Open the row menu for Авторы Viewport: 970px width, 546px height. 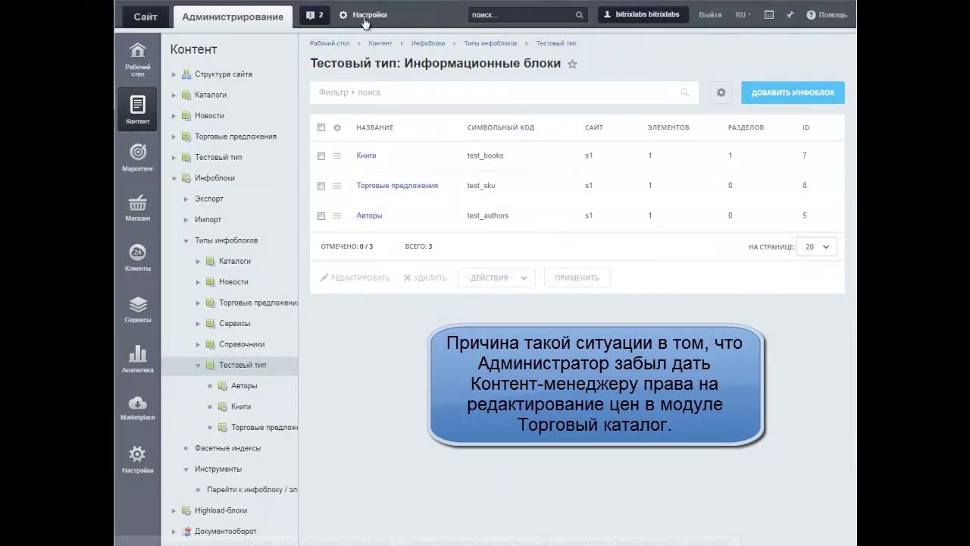tap(337, 216)
